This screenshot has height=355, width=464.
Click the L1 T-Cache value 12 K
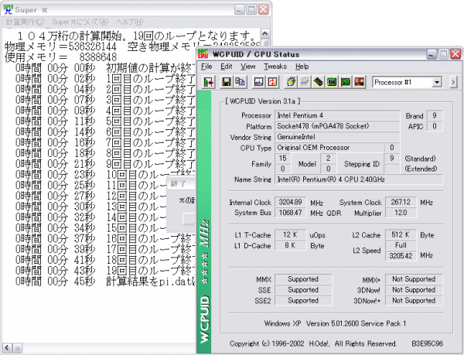pos(290,234)
